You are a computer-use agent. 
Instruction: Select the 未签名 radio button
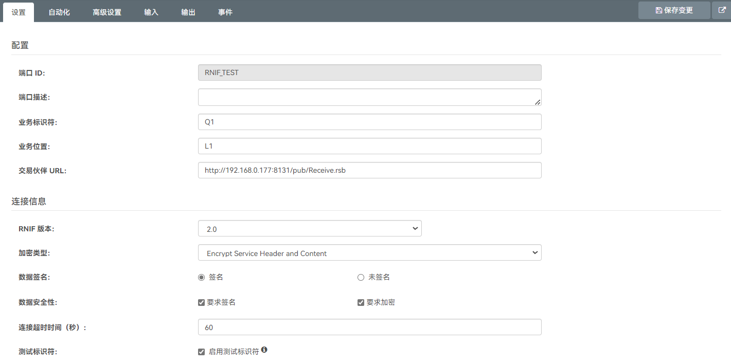(361, 277)
